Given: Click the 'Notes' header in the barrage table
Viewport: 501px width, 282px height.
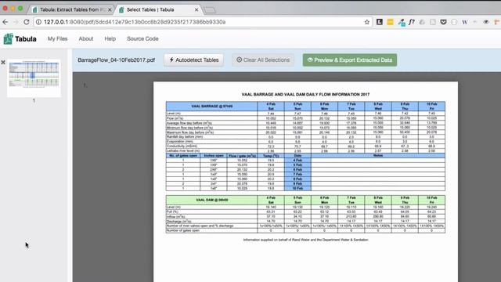Looking at the screenshot, I should click(x=378, y=155).
